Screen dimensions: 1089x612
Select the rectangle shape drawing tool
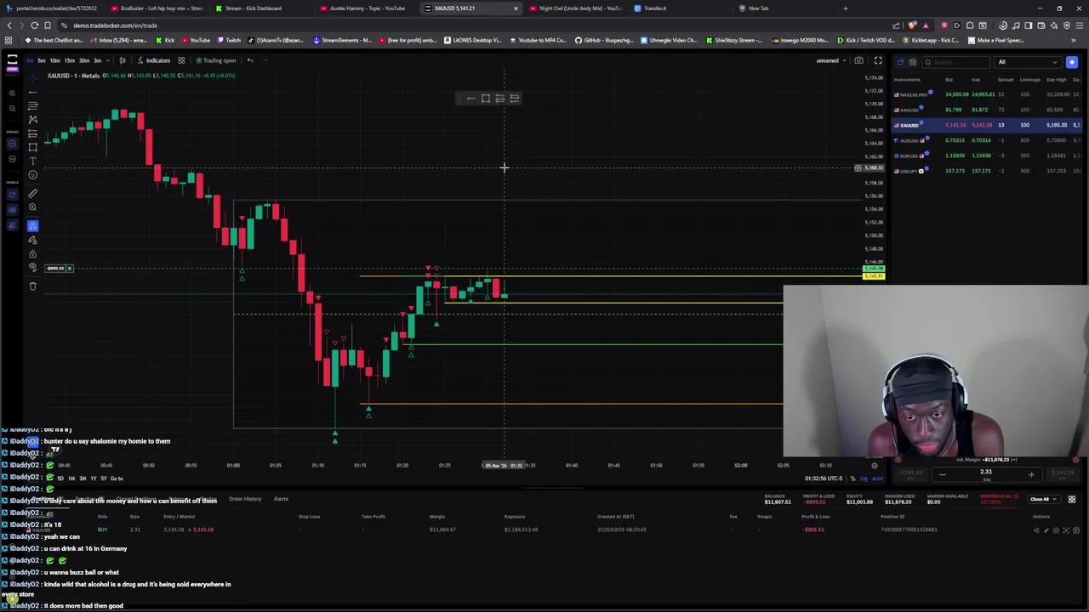coord(32,146)
